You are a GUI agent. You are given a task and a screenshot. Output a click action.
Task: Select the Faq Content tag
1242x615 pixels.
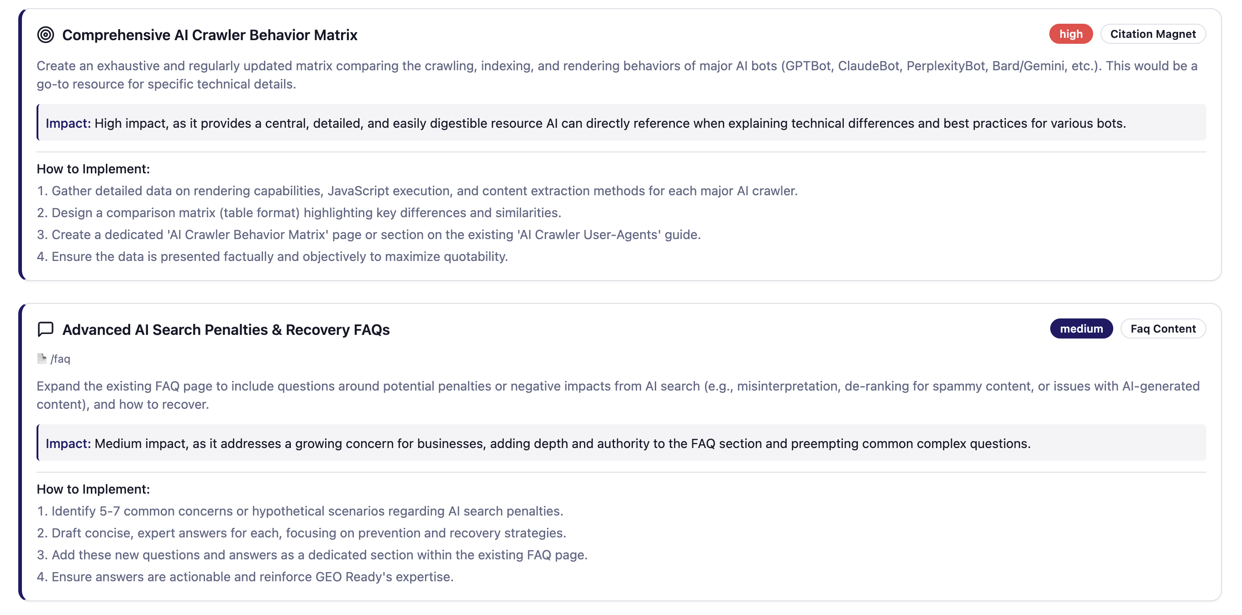click(1163, 328)
